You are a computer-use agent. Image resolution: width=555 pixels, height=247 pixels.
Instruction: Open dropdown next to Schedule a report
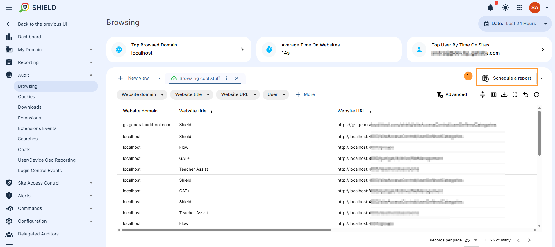coord(542,78)
